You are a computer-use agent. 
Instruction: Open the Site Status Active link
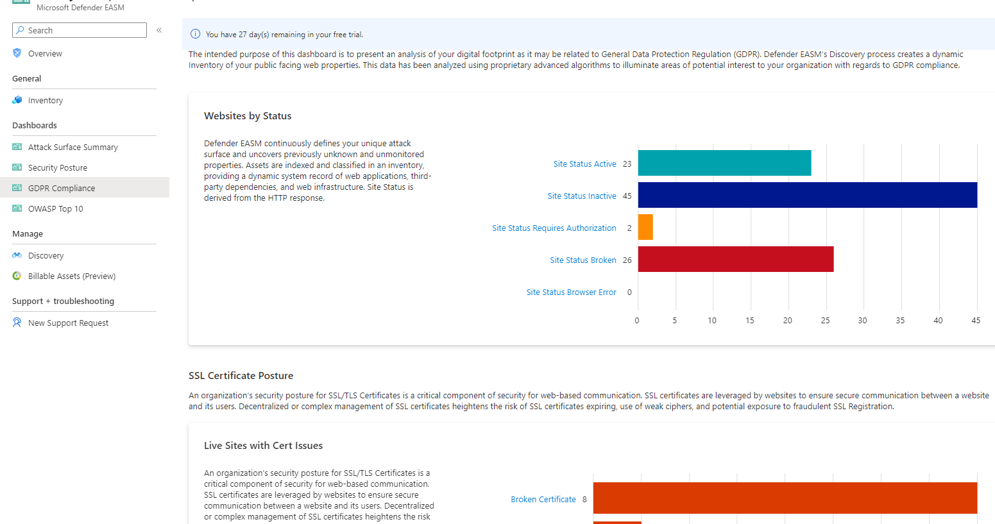tap(584, 164)
